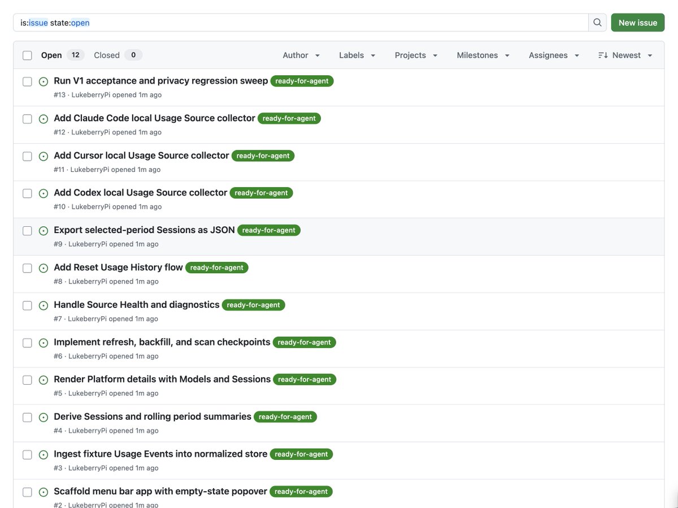
Task: Open issue Render Platform details with Models and Sessions
Action: tap(163, 380)
